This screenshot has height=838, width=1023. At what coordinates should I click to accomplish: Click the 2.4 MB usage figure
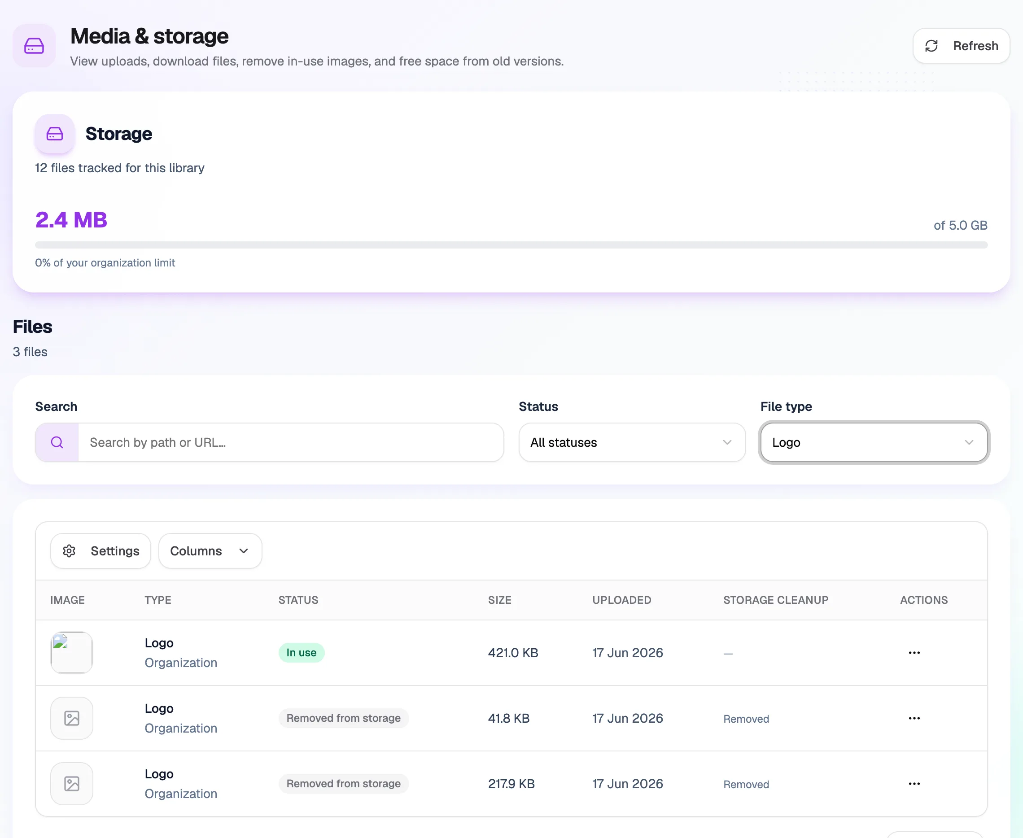(71, 220)
